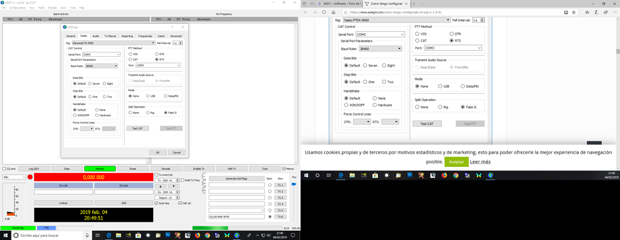This screenshot has height=240, width=620.
Task: Open Firefox from the lower taskbar
Action: 197,236
